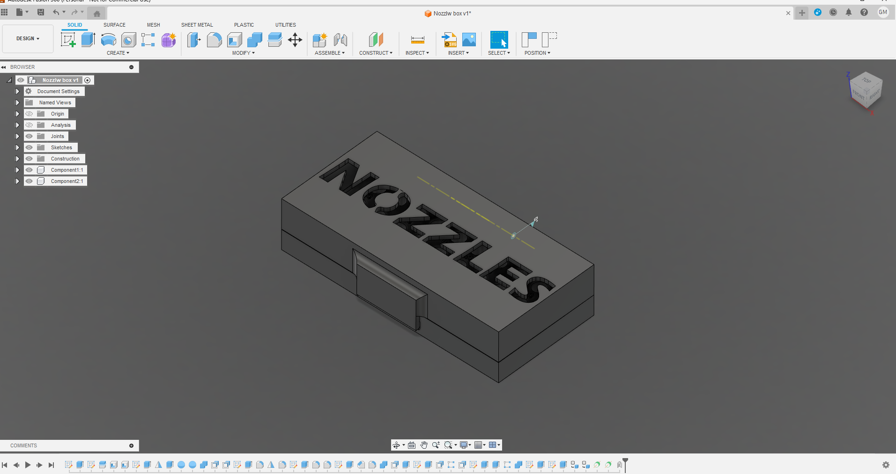The height and width of the screenshot is (474, 896).
Task: Open the Press Pull tool in Modify
Action: click(x=193, y=39)
